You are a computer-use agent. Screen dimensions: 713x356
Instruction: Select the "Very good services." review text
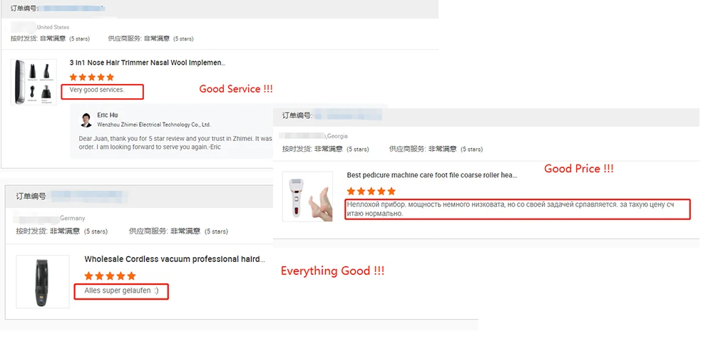[97, 90]
